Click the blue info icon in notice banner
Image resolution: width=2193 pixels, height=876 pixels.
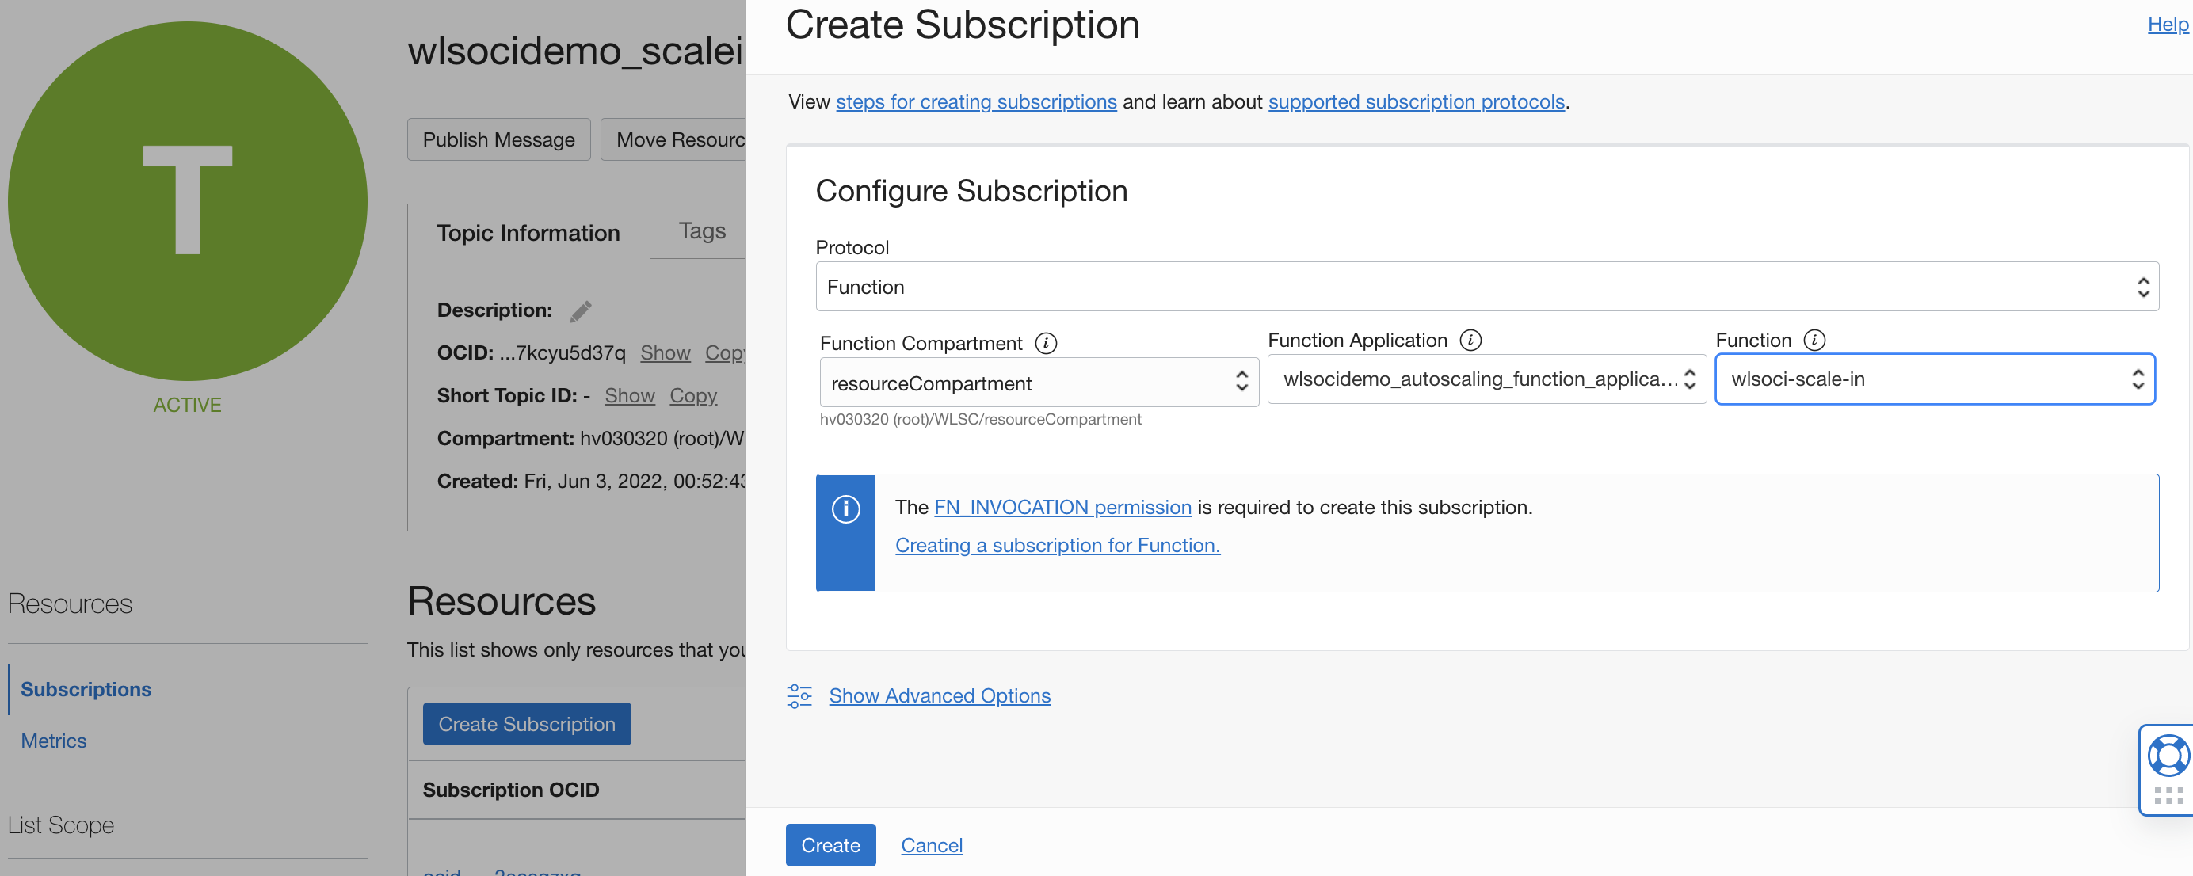point(845,509)
